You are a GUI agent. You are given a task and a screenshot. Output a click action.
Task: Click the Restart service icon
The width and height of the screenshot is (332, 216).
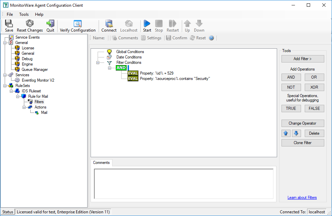click(172, 24)
